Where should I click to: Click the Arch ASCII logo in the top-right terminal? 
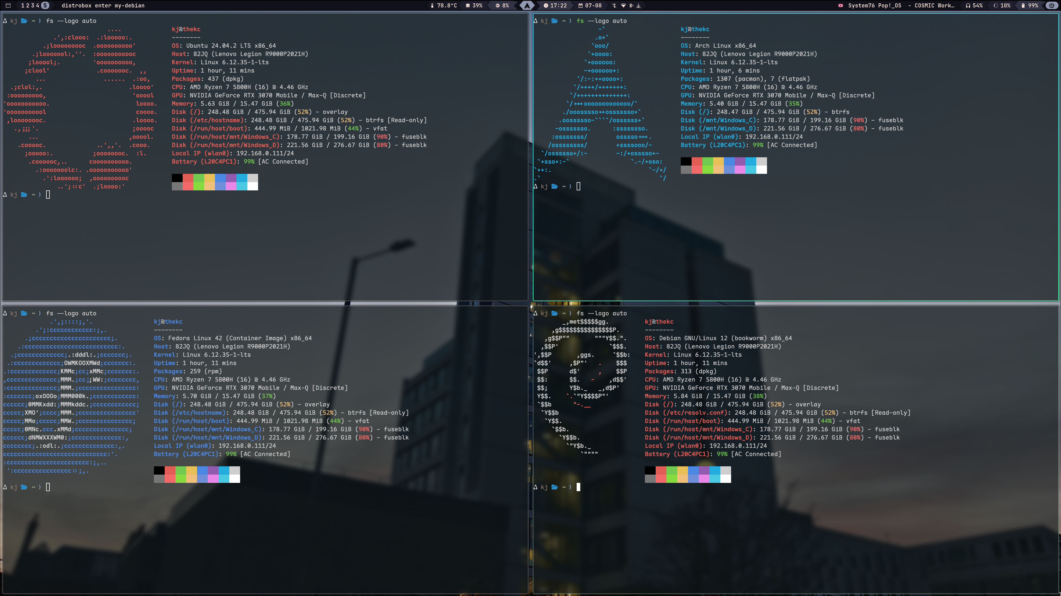[600, 104]
